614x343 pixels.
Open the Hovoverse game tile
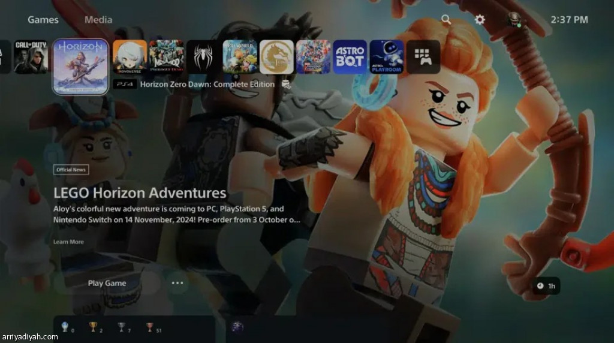point(130,57)
